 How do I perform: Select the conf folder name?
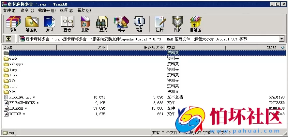coord(13,86)
